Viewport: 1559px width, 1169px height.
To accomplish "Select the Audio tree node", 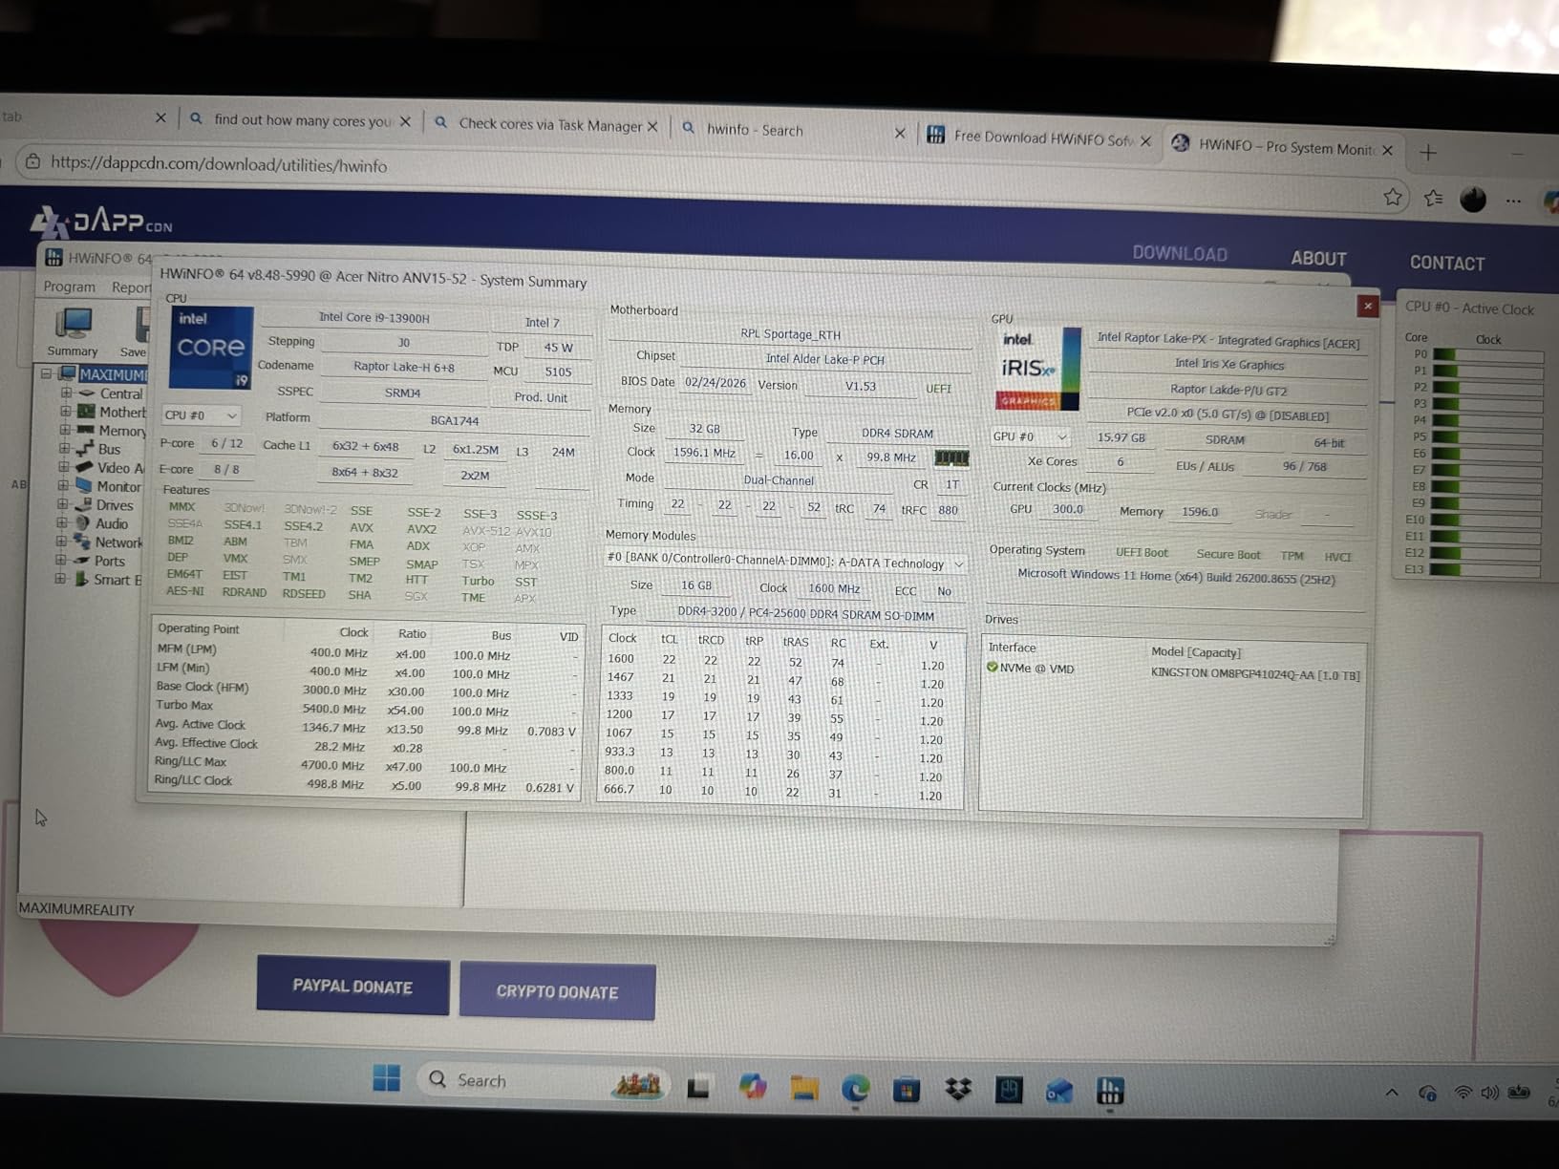I will click(102, 523).
